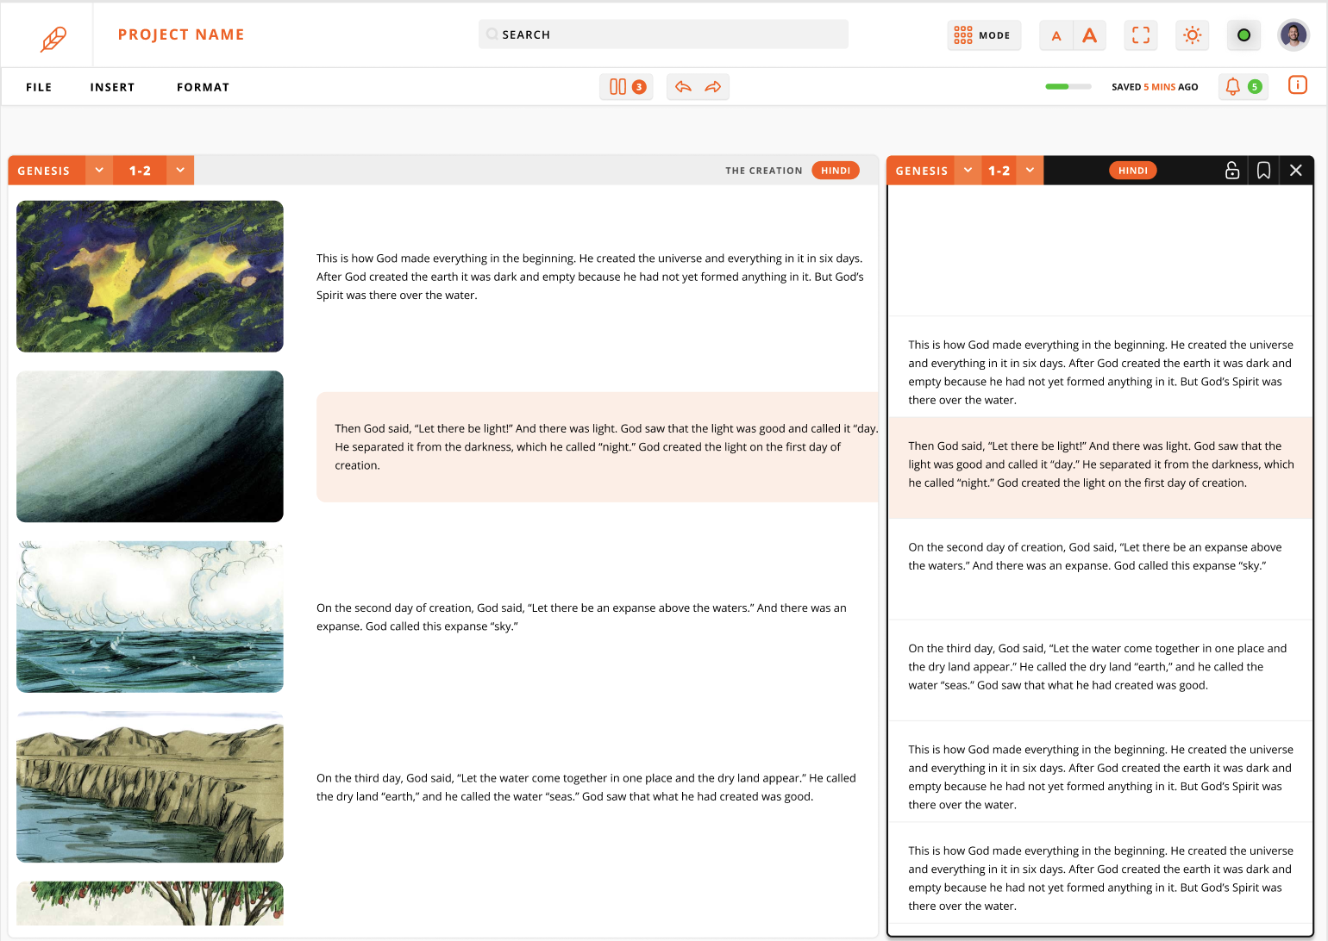Expand the Genesis book dropdown in left panel
1328x941 pixels.
point(99,171)
